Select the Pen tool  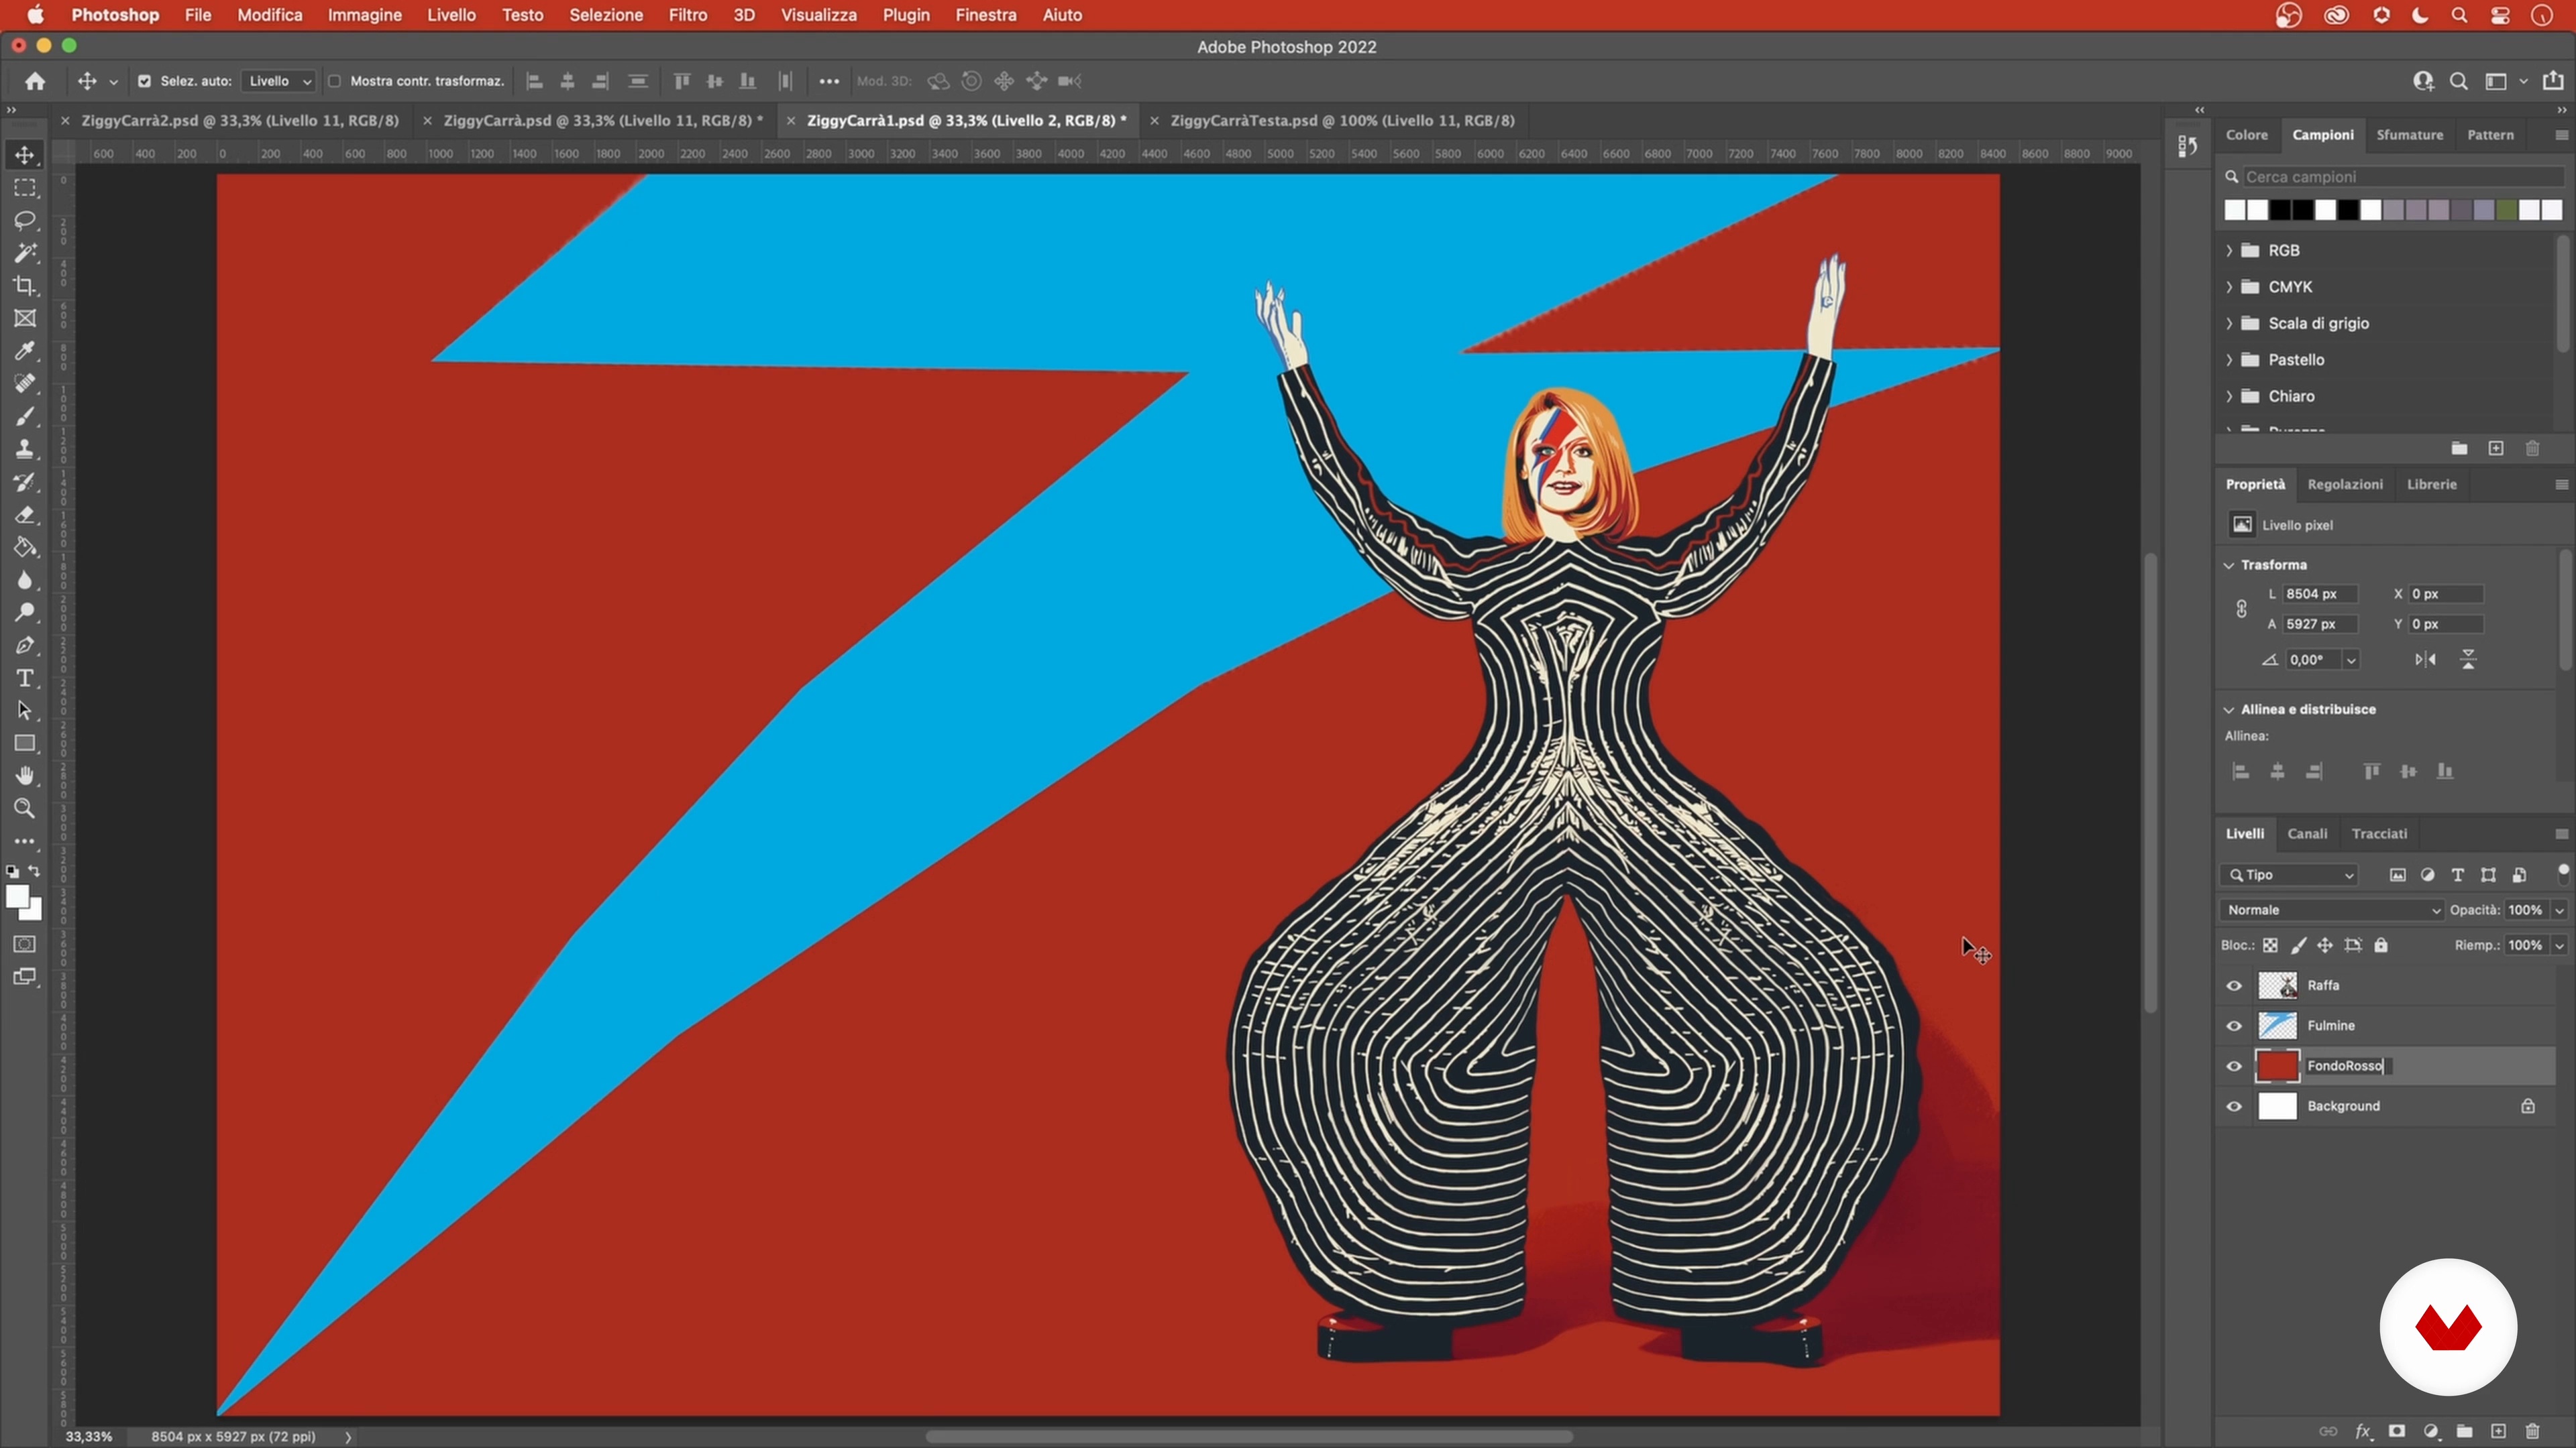(25, 646)
